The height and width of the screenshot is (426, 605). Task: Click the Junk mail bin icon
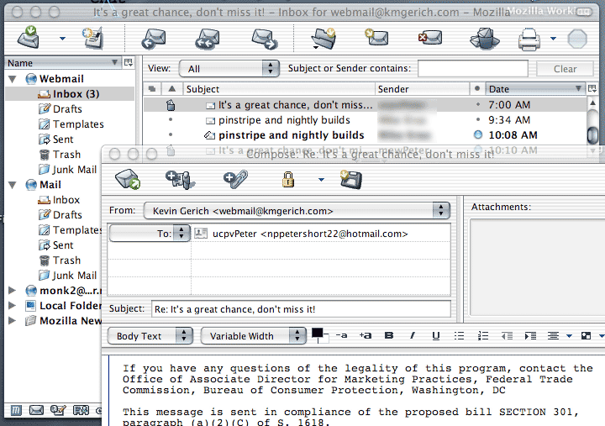(485, 38)
